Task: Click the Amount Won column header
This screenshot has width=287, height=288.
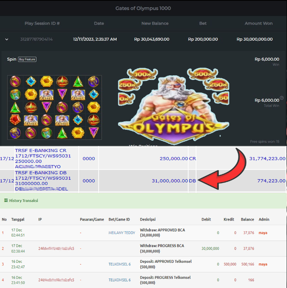Action: [x=259, y=23]
